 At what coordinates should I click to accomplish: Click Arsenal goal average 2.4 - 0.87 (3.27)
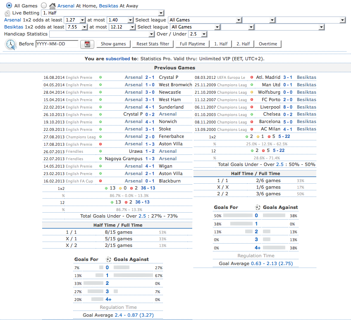coord(134,315)
